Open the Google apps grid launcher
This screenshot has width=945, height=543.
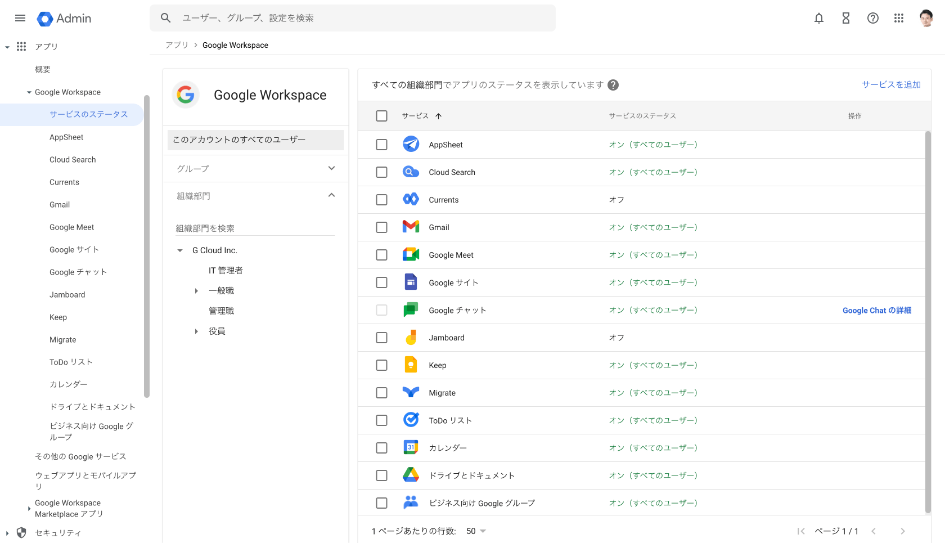tap(899, 18)
